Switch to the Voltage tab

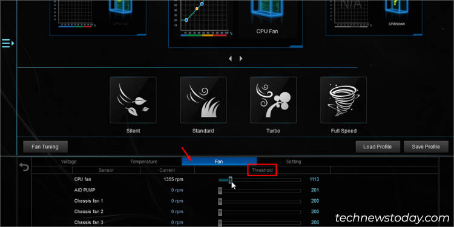tap(69, 162)
